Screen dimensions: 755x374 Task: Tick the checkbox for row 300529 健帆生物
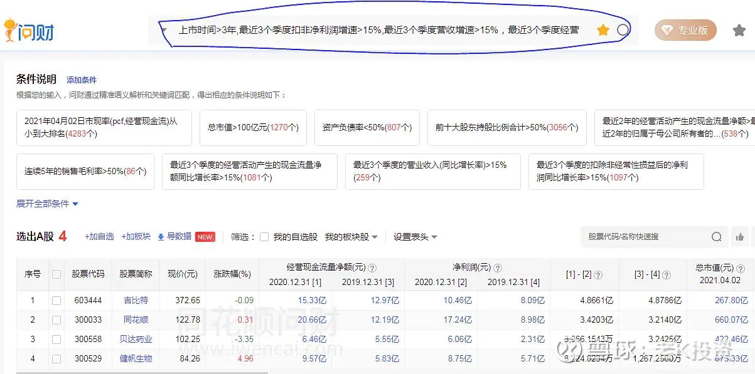coord(56,359)
